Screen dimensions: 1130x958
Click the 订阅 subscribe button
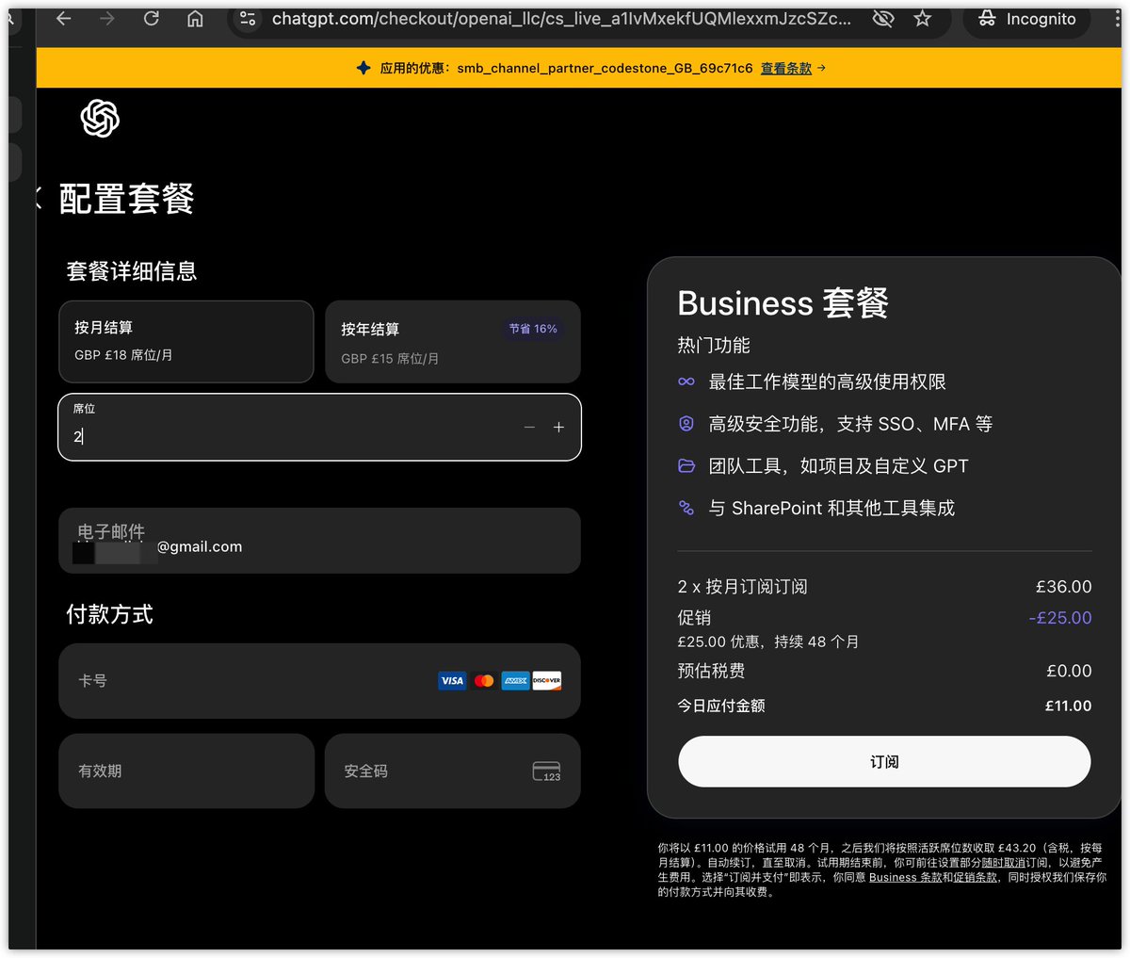point(884,761)
